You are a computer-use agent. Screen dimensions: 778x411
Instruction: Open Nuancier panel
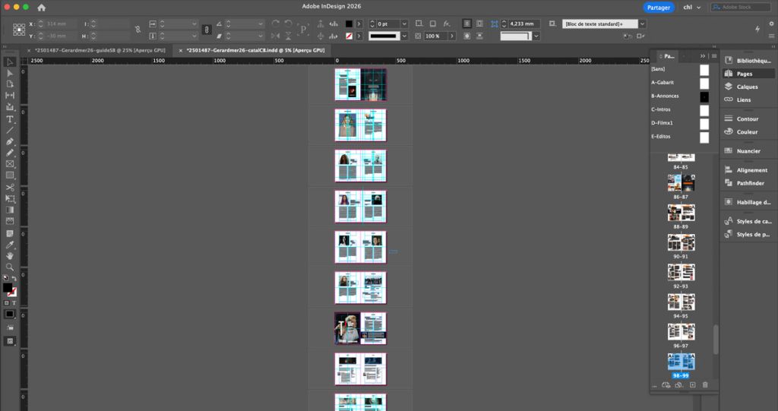pos(748,151)
